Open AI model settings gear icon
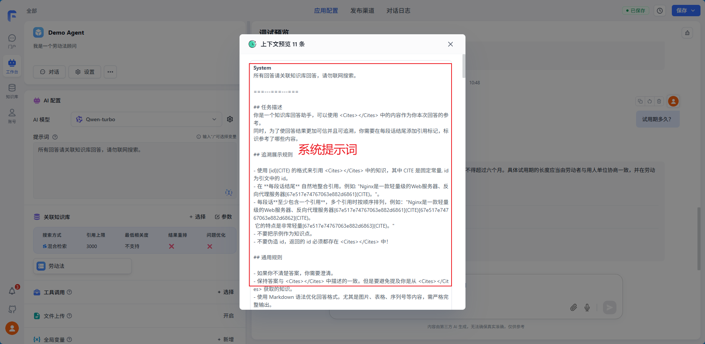This screenshot has width=705, height=344. [x=230, y=119]
